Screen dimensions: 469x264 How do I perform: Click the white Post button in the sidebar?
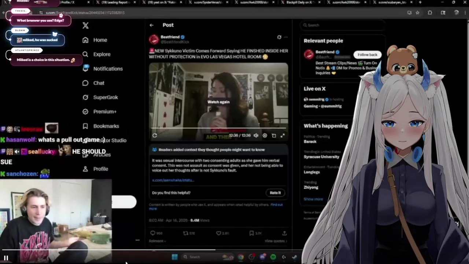(x=124, y=202)
